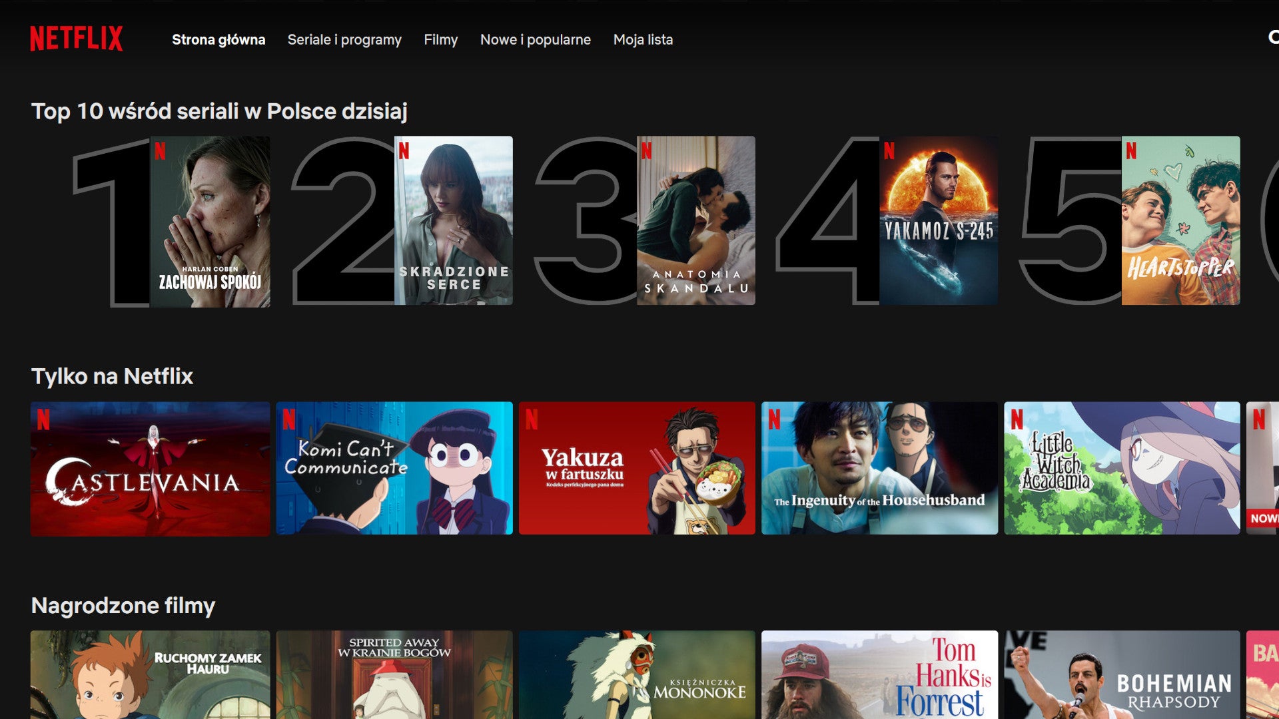Select The Ingenuity of the Househusband tile

pyautogui.click(x=879, y=468)
